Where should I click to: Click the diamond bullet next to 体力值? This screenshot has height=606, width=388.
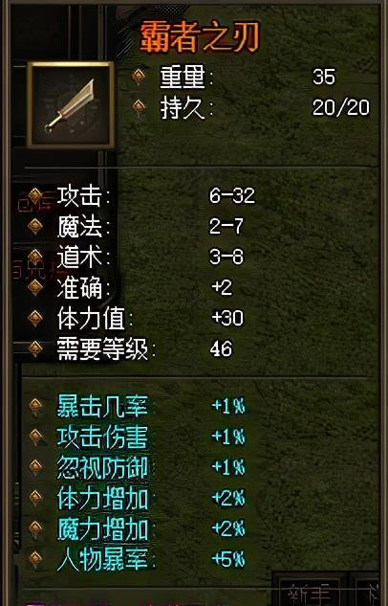click(35, 318)
